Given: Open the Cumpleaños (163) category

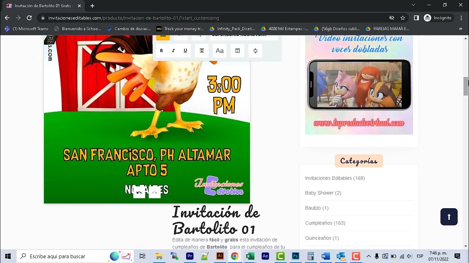Looking at the screenshot, I should 325,223.
